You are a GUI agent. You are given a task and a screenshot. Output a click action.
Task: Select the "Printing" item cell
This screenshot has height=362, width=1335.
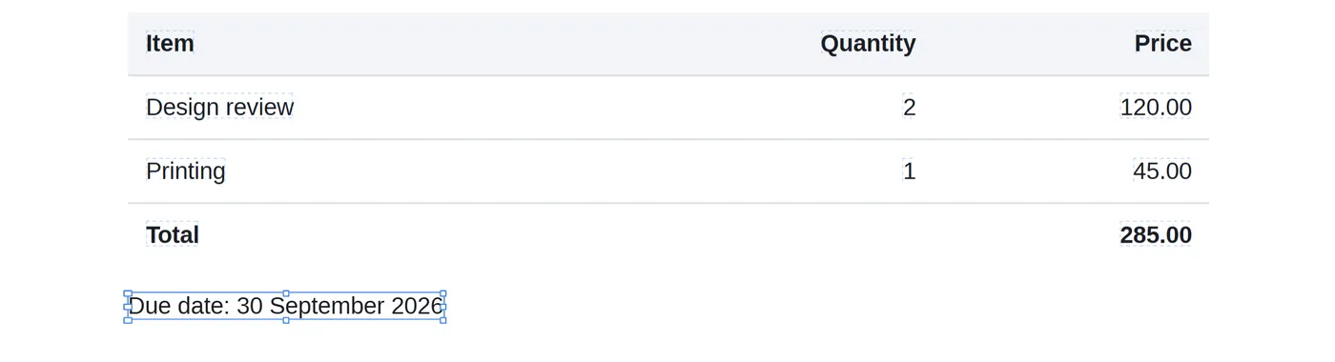[x=186, y=171]
